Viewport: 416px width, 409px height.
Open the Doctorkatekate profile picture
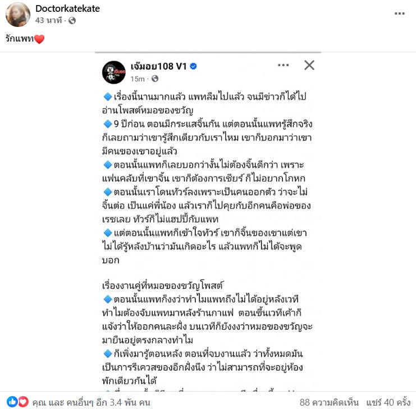[x=18, y=15]
